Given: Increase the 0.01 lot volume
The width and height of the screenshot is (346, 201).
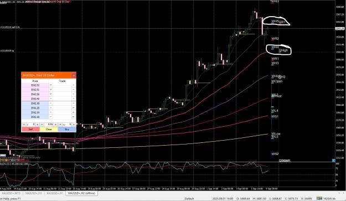Looking at the screenshot, I should [56, 125].
